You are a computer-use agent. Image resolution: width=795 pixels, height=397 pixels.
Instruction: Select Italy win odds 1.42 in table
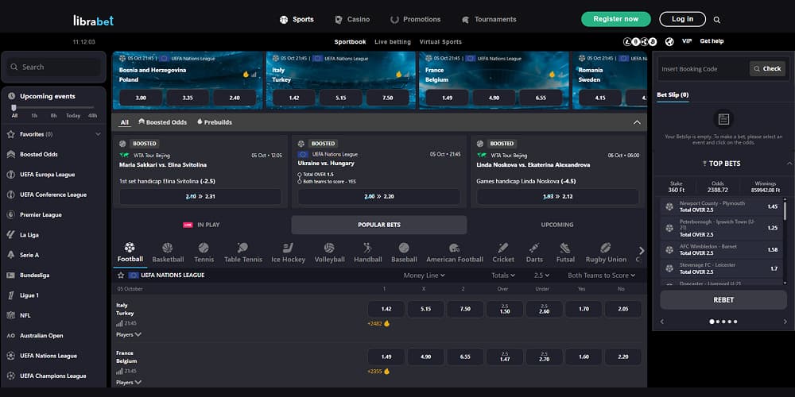pos(386,309)
